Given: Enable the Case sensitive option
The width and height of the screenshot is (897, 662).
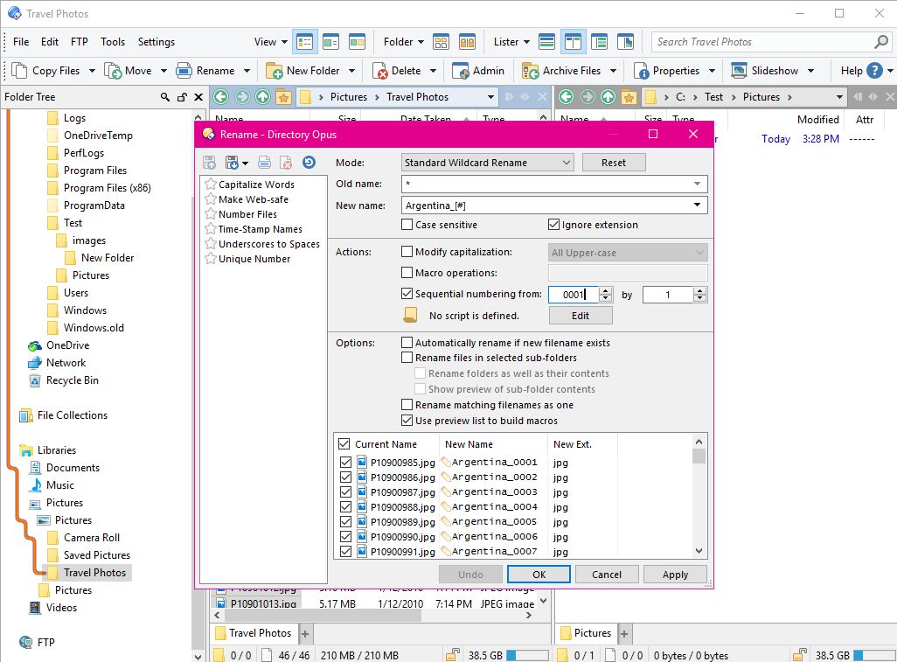Looking at the screenshot, I should click(407, 225).
